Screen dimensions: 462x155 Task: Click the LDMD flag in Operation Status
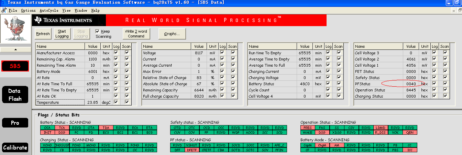tap(381, 128)
